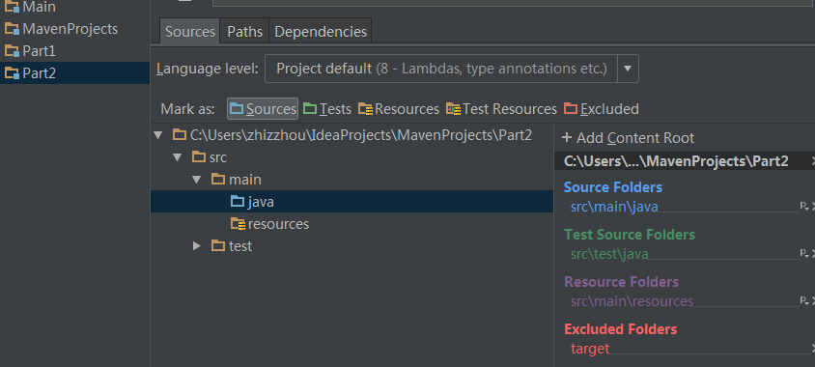
Task: Click the target excluded folder entry
Action: click(590, 349)
